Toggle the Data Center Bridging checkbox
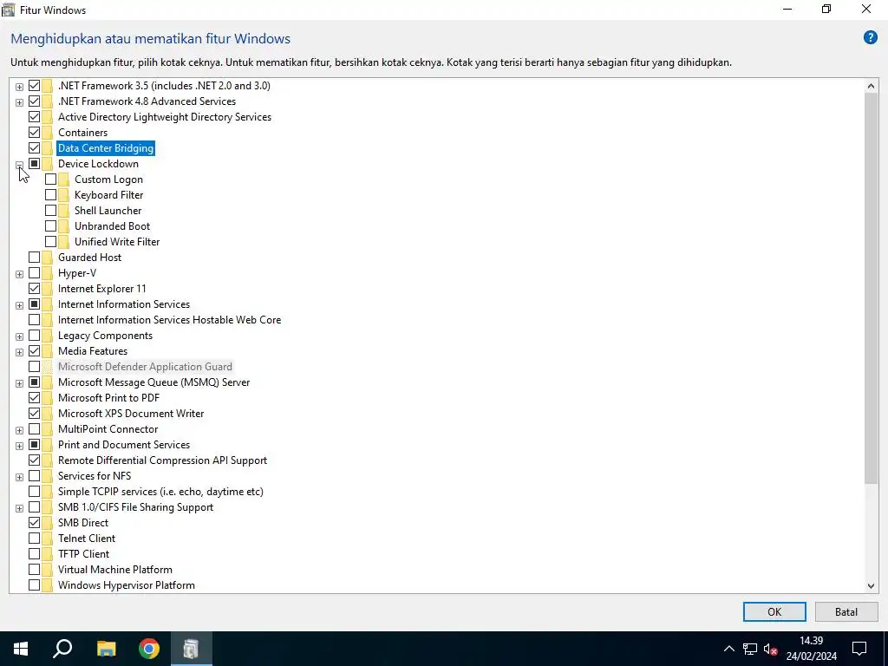 tap(34, 147)
